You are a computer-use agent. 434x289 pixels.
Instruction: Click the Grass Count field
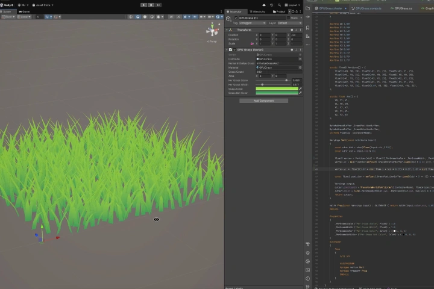click(x=279, y=72)
